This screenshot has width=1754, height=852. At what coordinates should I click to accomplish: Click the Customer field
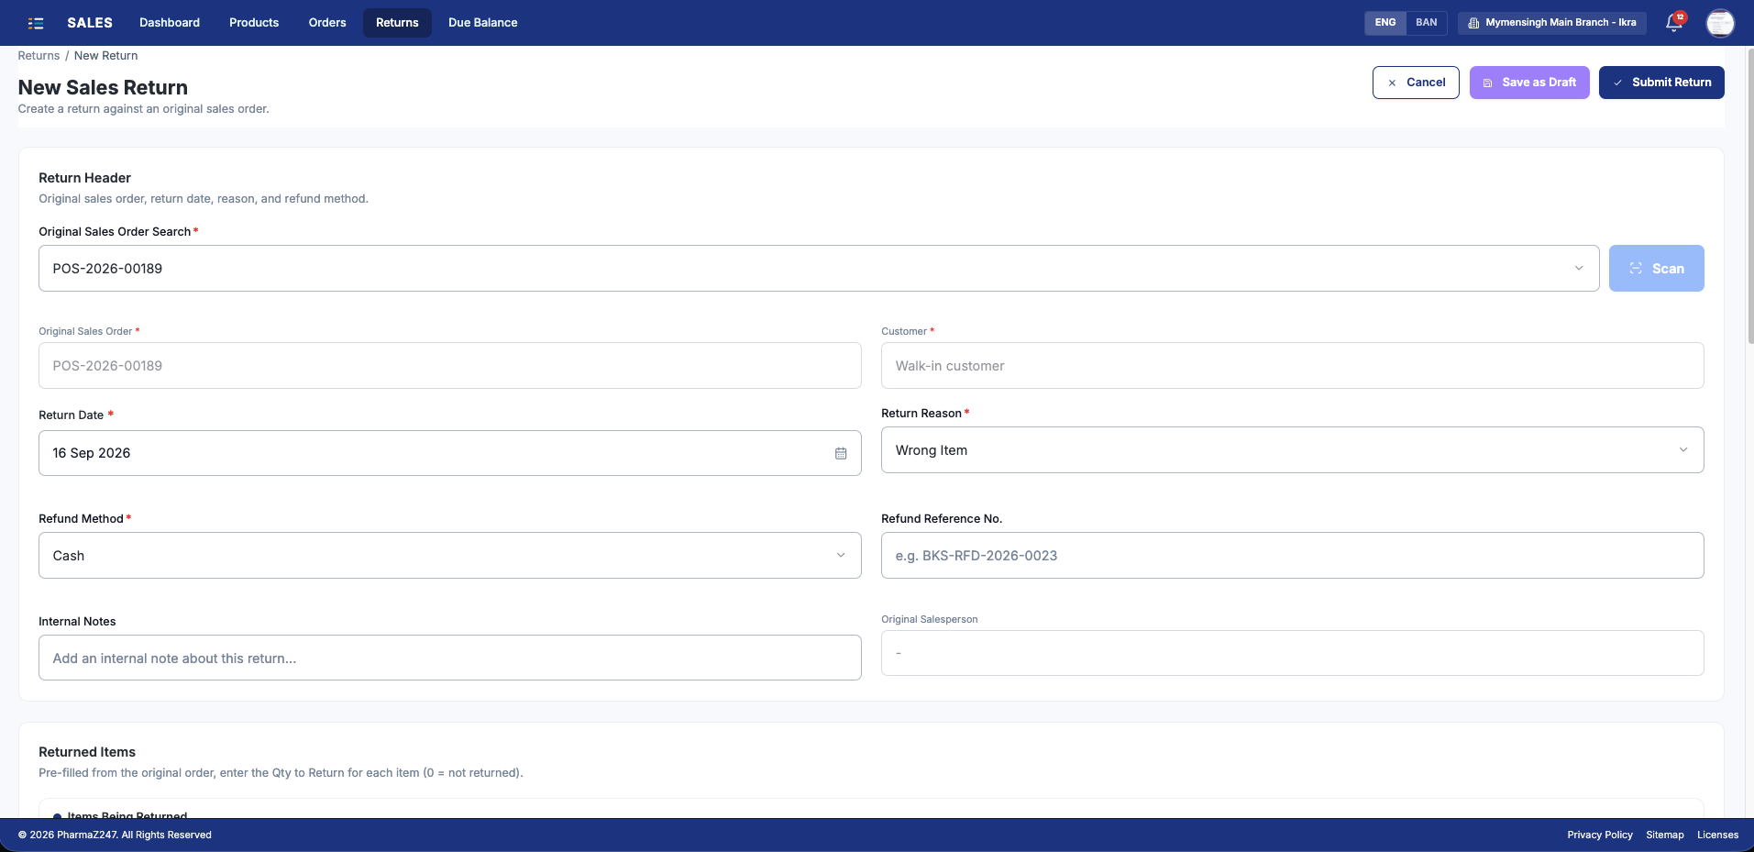1292,366
